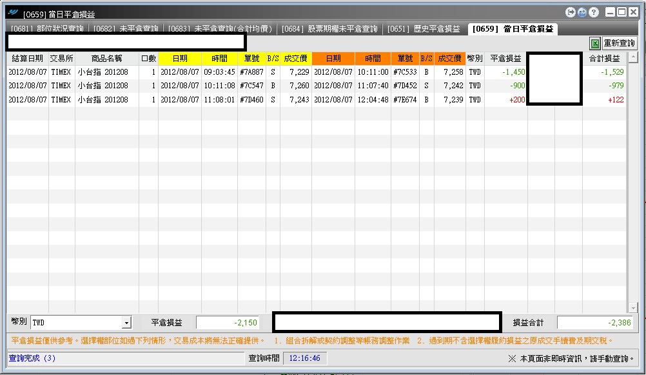Click the -900 profit/loss cell
Image resolution: width=646 pixels, height=375 pixels.
pos(506,86)
